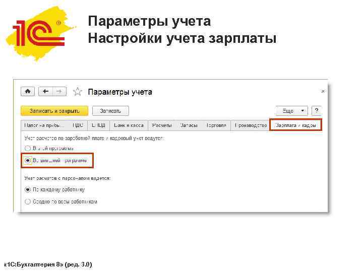The width and height of the screenshot is (363, 272).
Task: Click the Записать и закрыть button
Action: (x=54, y=111)
